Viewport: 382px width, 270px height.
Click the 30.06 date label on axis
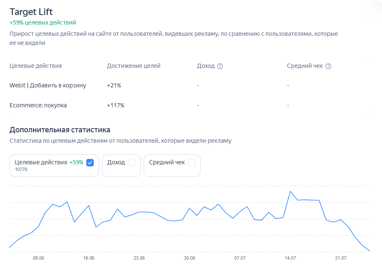pyautogui.click(x=190, y=258)
